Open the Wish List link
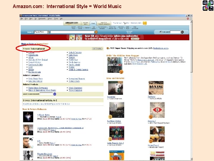214x161 pixels. [x=134, y=23]
